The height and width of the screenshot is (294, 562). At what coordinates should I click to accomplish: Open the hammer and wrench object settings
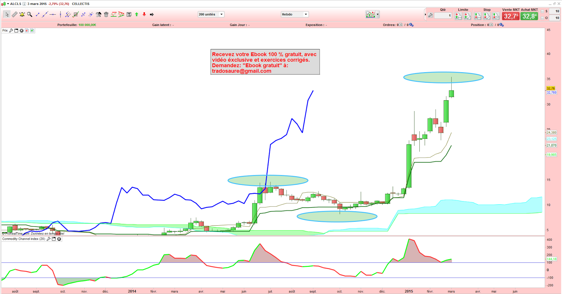(x=98, y=14)
